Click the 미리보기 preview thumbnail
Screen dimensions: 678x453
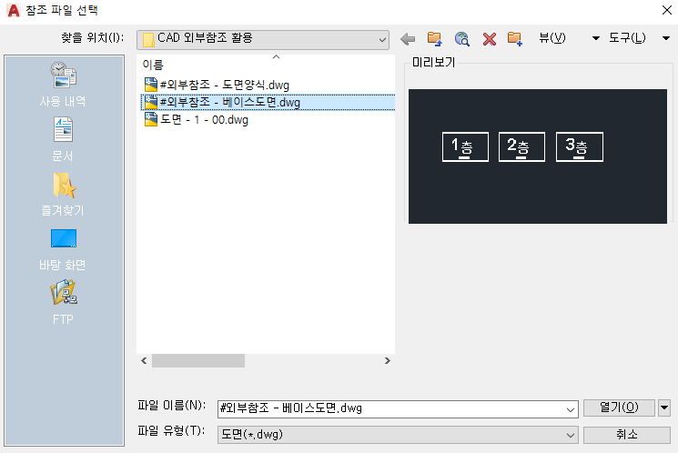(538, 156)
